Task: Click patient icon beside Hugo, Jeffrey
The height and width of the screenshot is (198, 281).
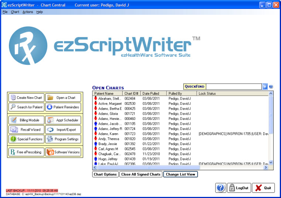Action: coord(96,159)
